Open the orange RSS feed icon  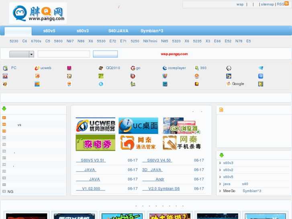286,3
